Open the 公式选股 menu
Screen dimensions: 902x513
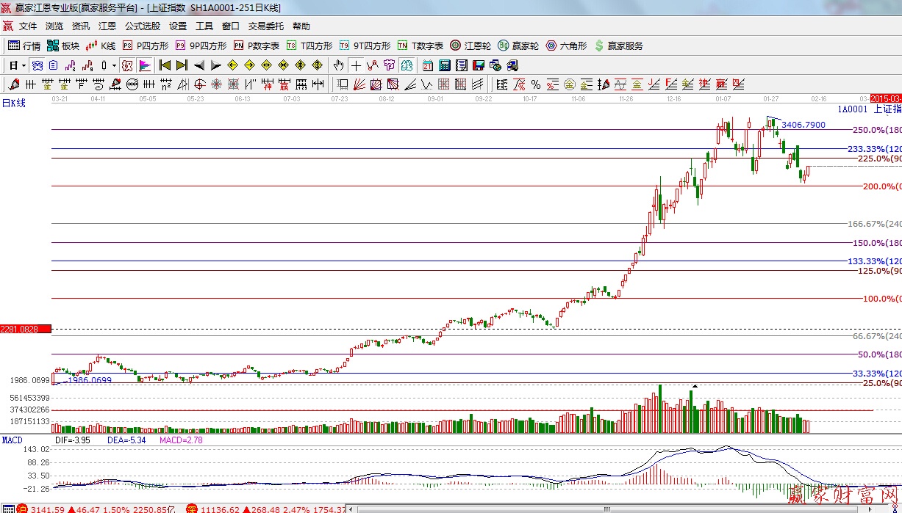point(142,26)
